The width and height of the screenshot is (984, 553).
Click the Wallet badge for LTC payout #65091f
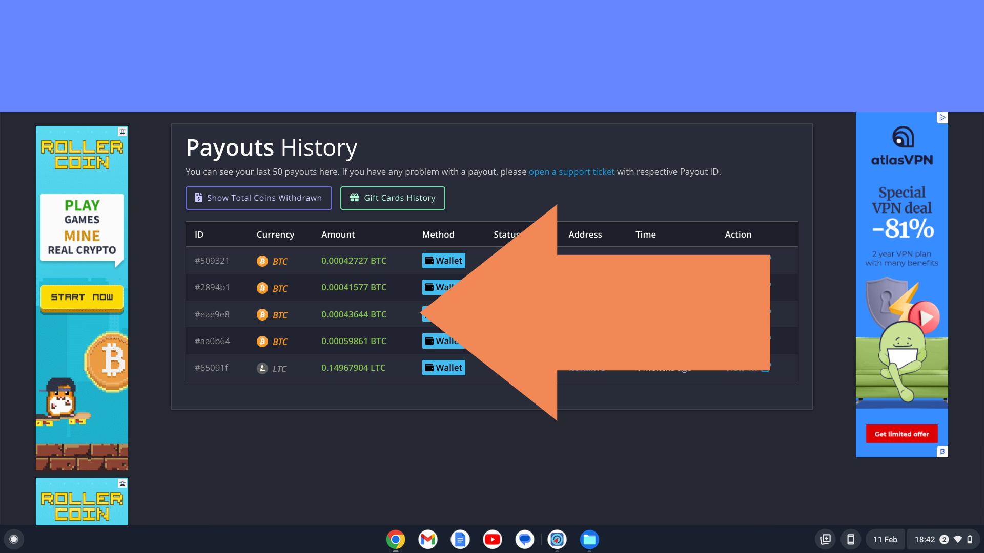click(443, 368)
